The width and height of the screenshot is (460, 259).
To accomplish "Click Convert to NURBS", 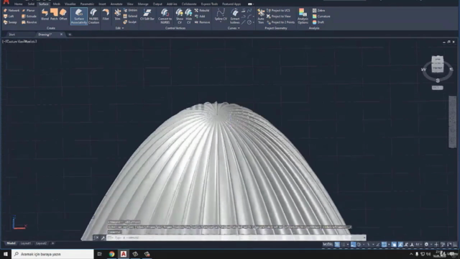I will pyautogui.click(x=165, y=16).
